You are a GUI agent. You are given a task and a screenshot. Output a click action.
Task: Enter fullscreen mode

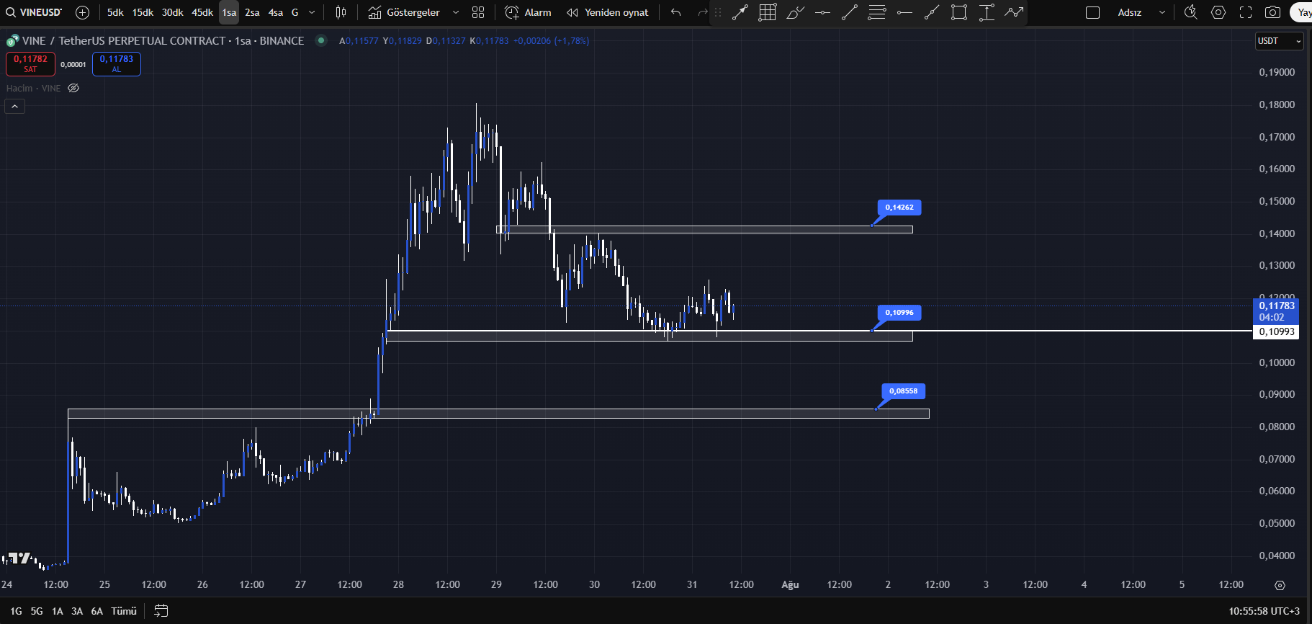(x=1246, y=12)
